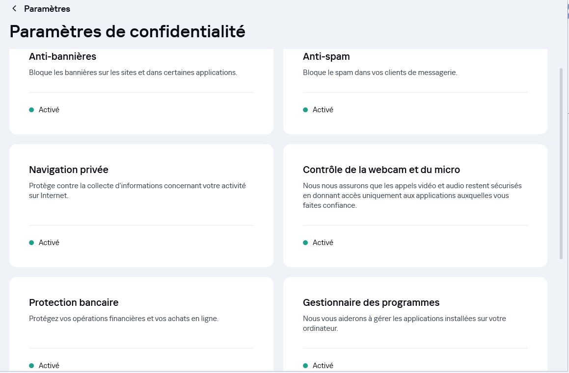Click the green dot under webcam control

pyautogui.click(x=305, y=243)
